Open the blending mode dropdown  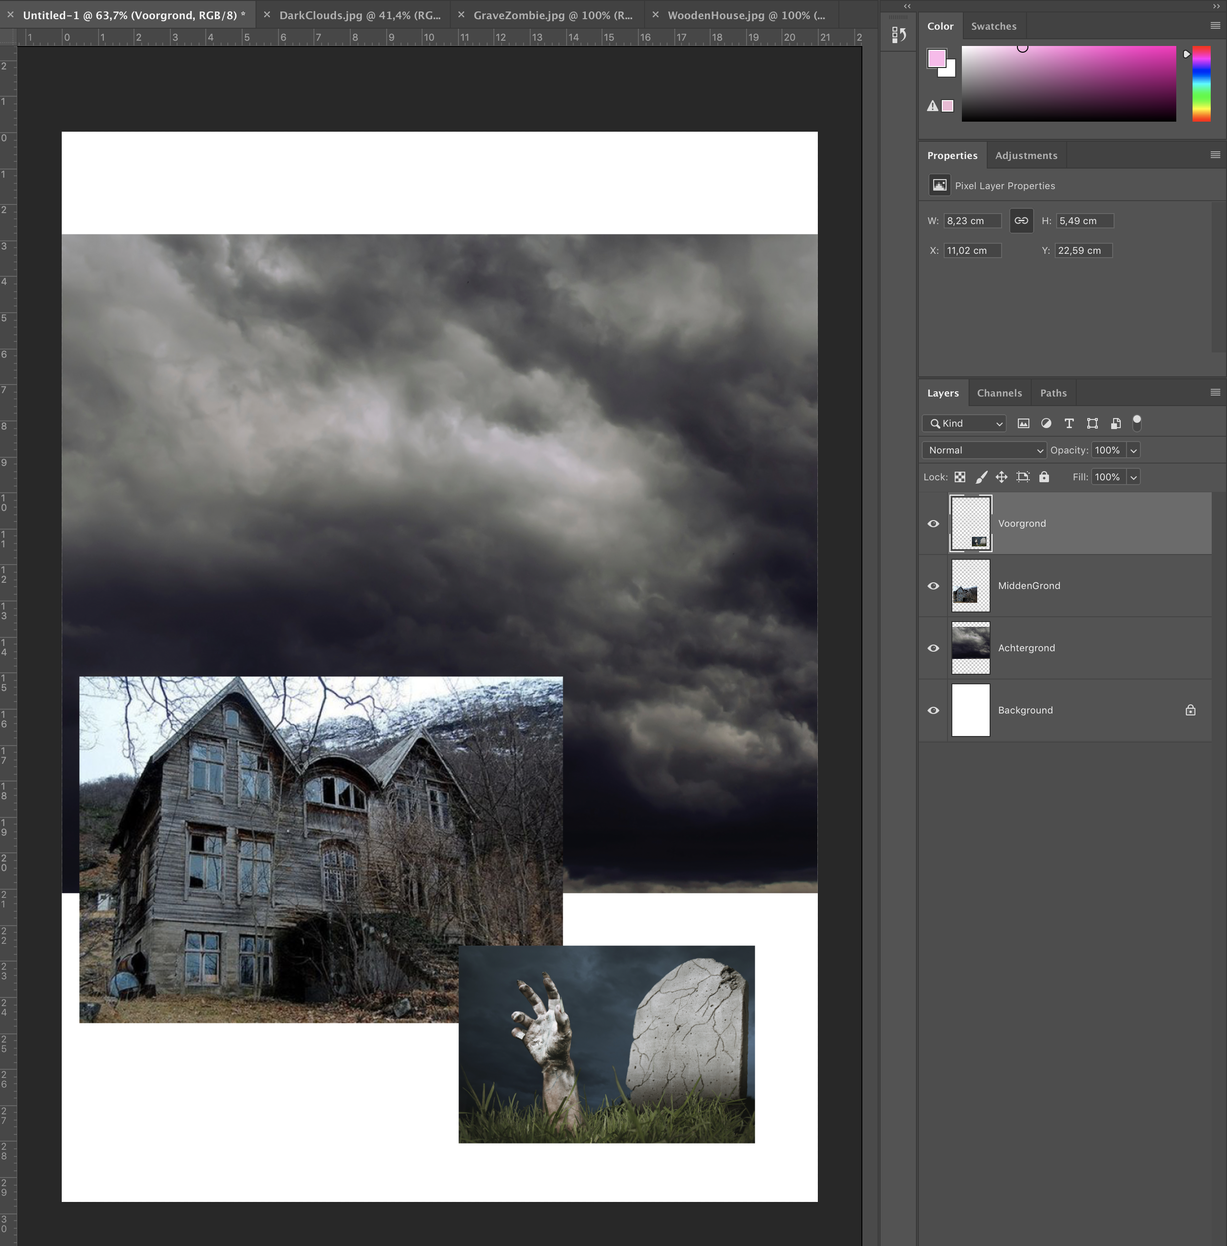coord(983,450)
